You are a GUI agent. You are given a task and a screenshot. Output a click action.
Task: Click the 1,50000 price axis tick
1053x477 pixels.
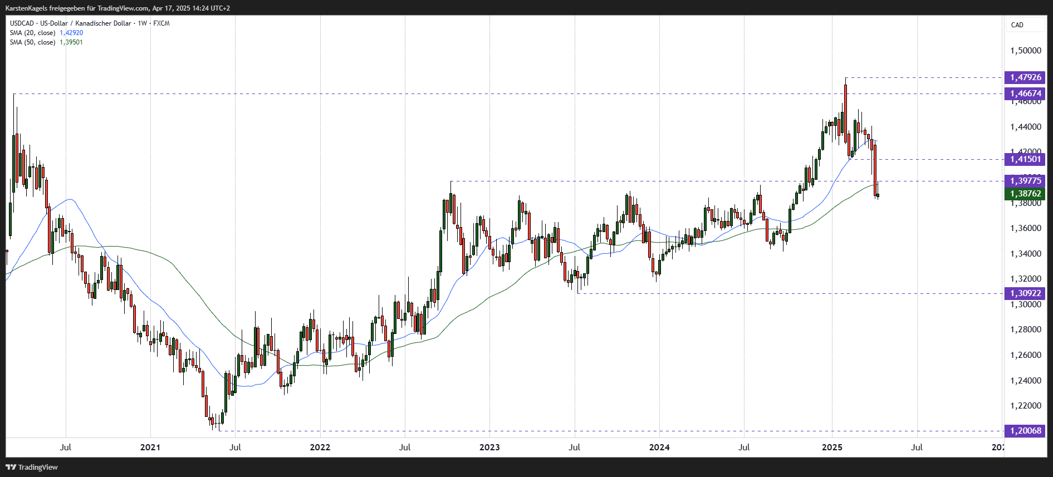[x=1026, y=51]
